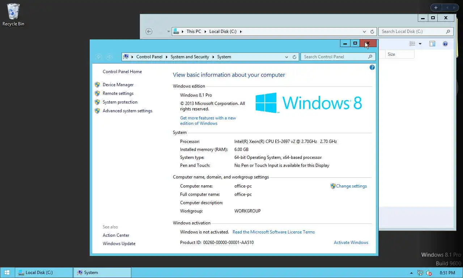Click the 8:51 PM taskbar clock
Screen dimensions: 463x278
[447, 273]
